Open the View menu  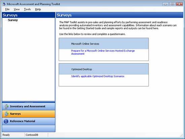click(16, 9)
